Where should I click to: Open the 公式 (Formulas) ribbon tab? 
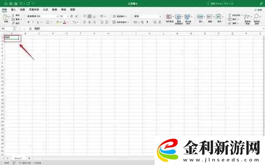[45, 10]
